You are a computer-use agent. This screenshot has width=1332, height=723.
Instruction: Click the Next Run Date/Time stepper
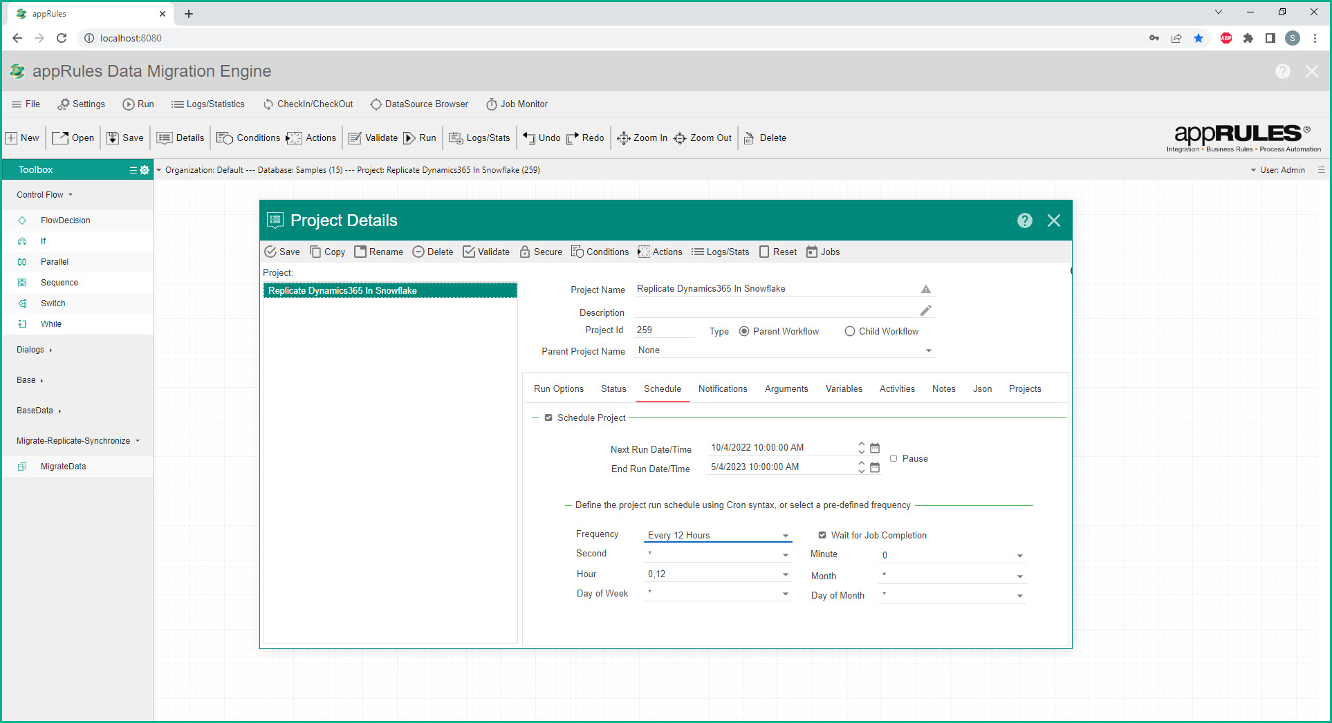coord(862,448)
